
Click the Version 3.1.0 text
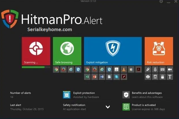pos(88,1)
